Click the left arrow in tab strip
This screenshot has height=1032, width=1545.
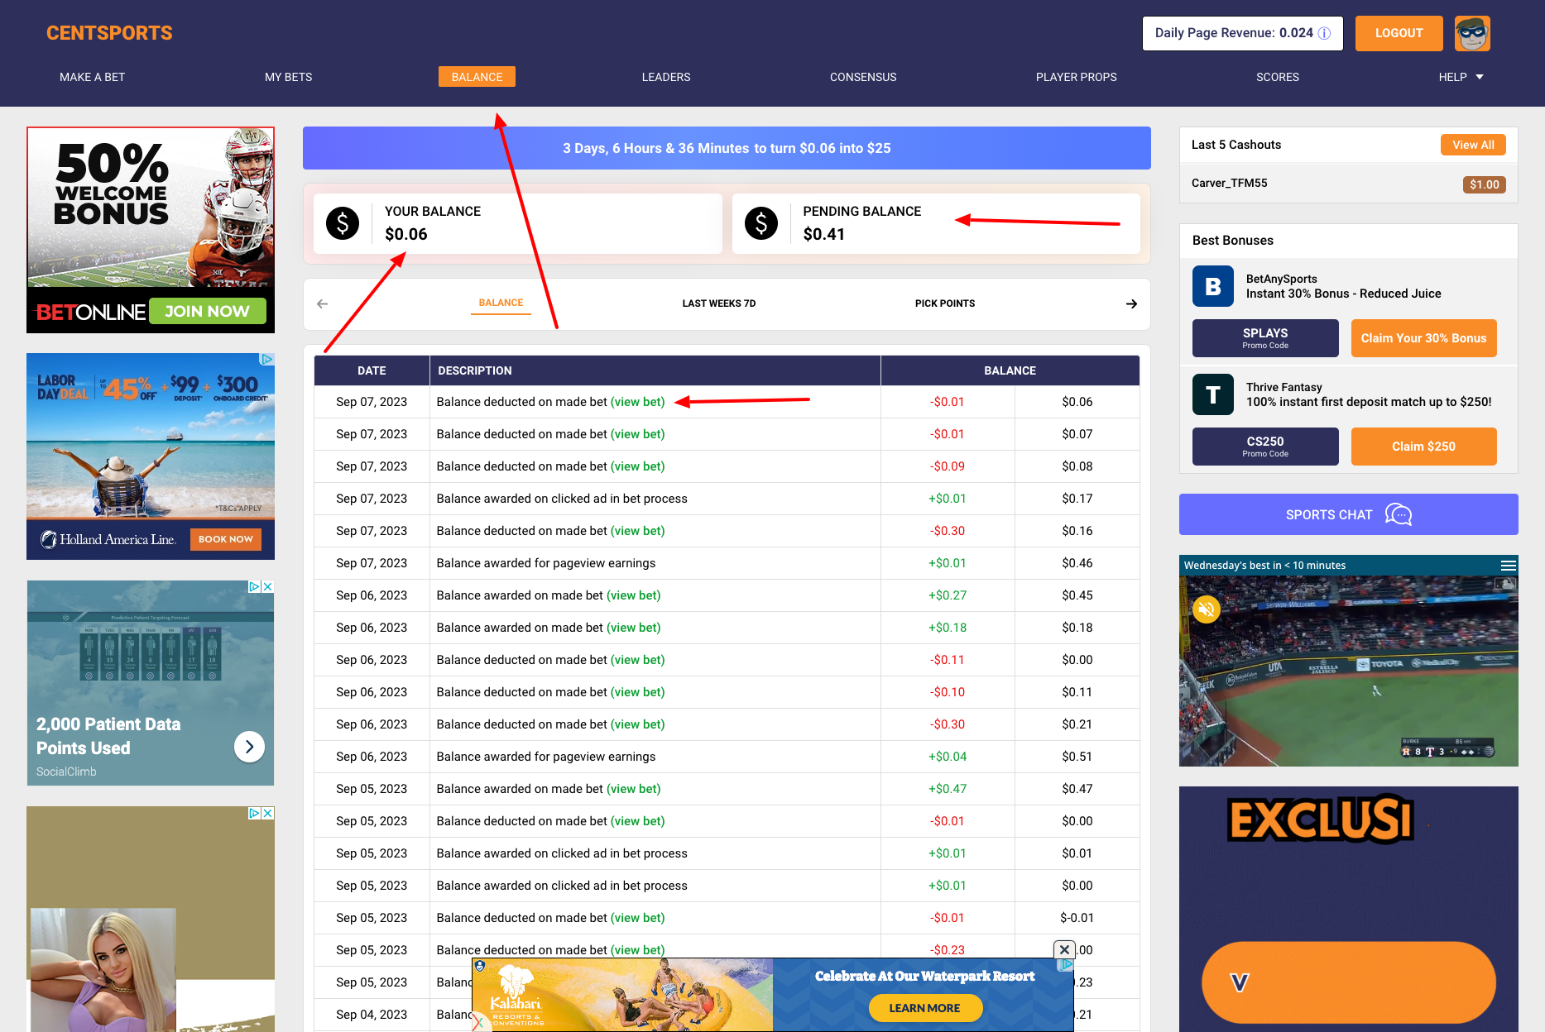pos(323,303)
